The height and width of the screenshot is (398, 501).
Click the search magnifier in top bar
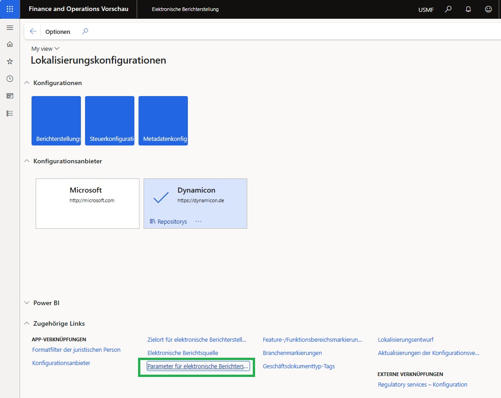(448, 9)
